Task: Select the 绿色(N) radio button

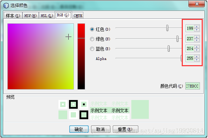Action: [x=92, y=39]
